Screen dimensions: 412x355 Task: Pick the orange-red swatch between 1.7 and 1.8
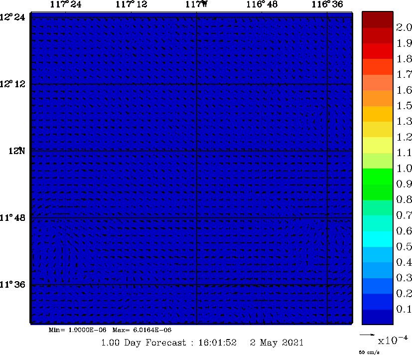[378, 67]
